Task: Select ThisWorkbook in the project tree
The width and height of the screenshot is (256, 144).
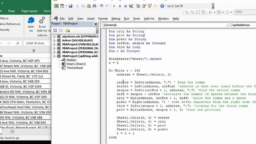Action: pyautogui.click(x=75, y=68)
